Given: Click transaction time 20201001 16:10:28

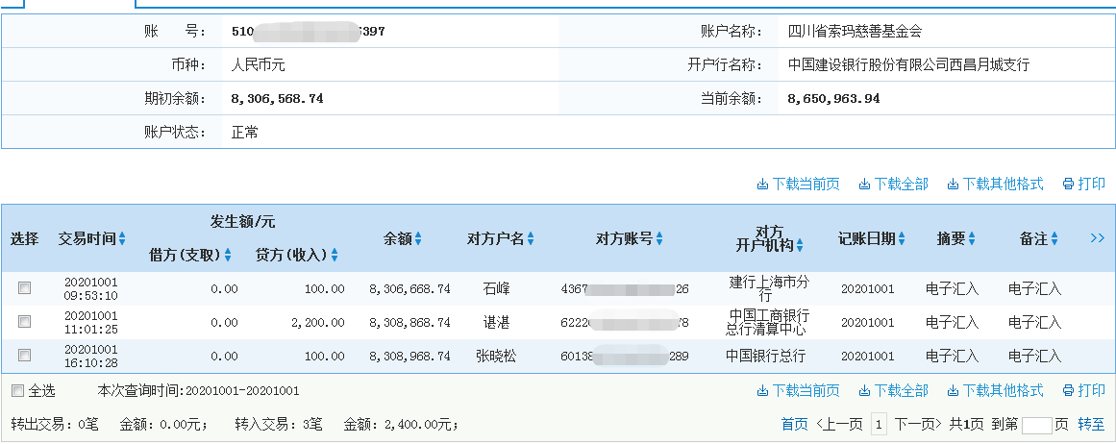Looking at the screenshot, I should (x=91, y=356).
